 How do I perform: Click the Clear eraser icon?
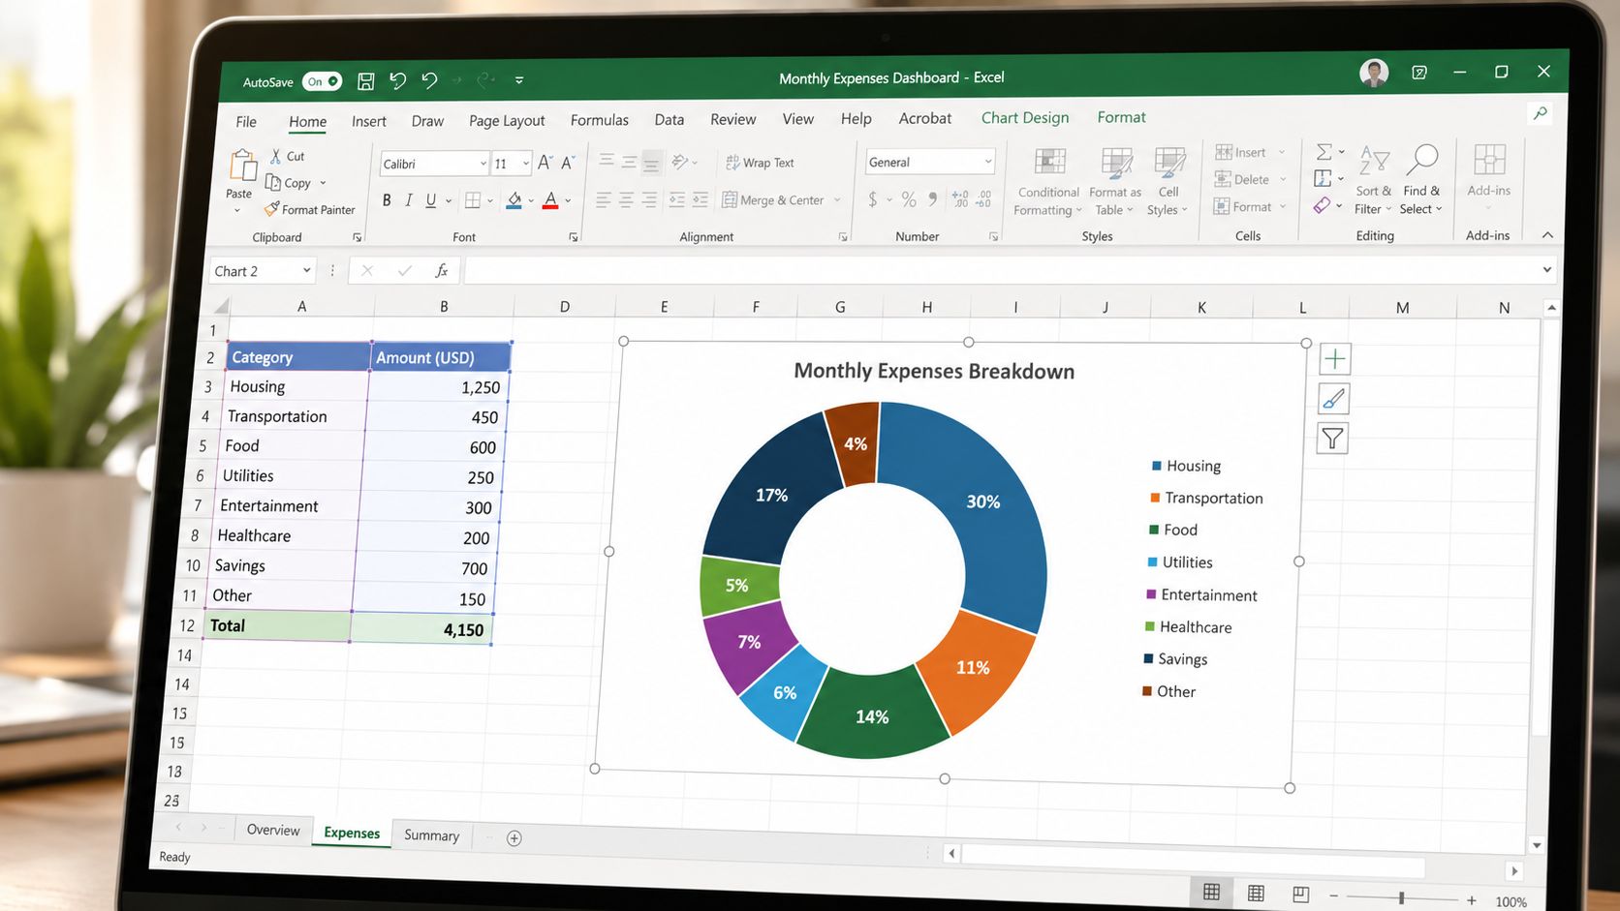[1322, 205]
